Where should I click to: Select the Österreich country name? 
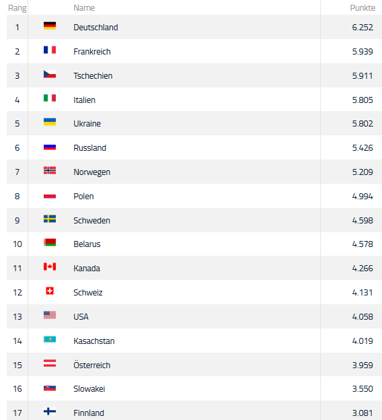pyautogui.click(x=92, y=365)
